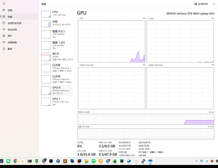218x168 pixels.
Task: Select 磁盘 1 (D:) performance item
Action: (56, 45)
